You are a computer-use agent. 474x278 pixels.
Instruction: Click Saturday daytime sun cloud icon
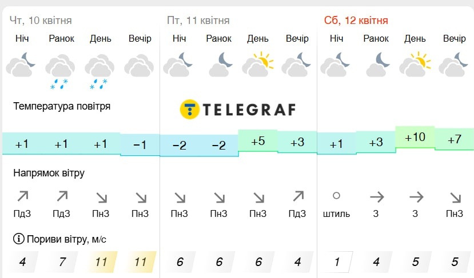[x=415, y=64]
